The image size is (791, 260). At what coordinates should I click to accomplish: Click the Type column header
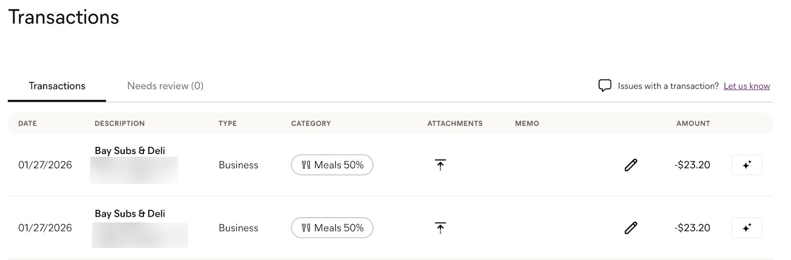click(x=227, y=123)
